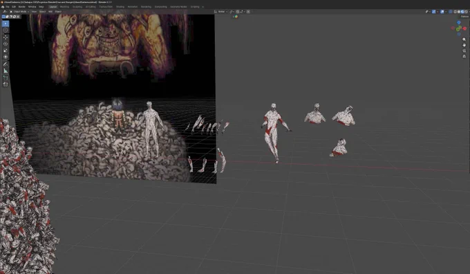Click the editor type icon in viewport header
The height and width of the screenshot is (274, 470).
(4, 12)
